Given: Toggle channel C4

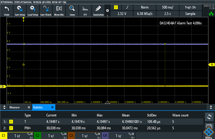Looking at the screenshot, I should pyautogui.click(x=105, y=136).
